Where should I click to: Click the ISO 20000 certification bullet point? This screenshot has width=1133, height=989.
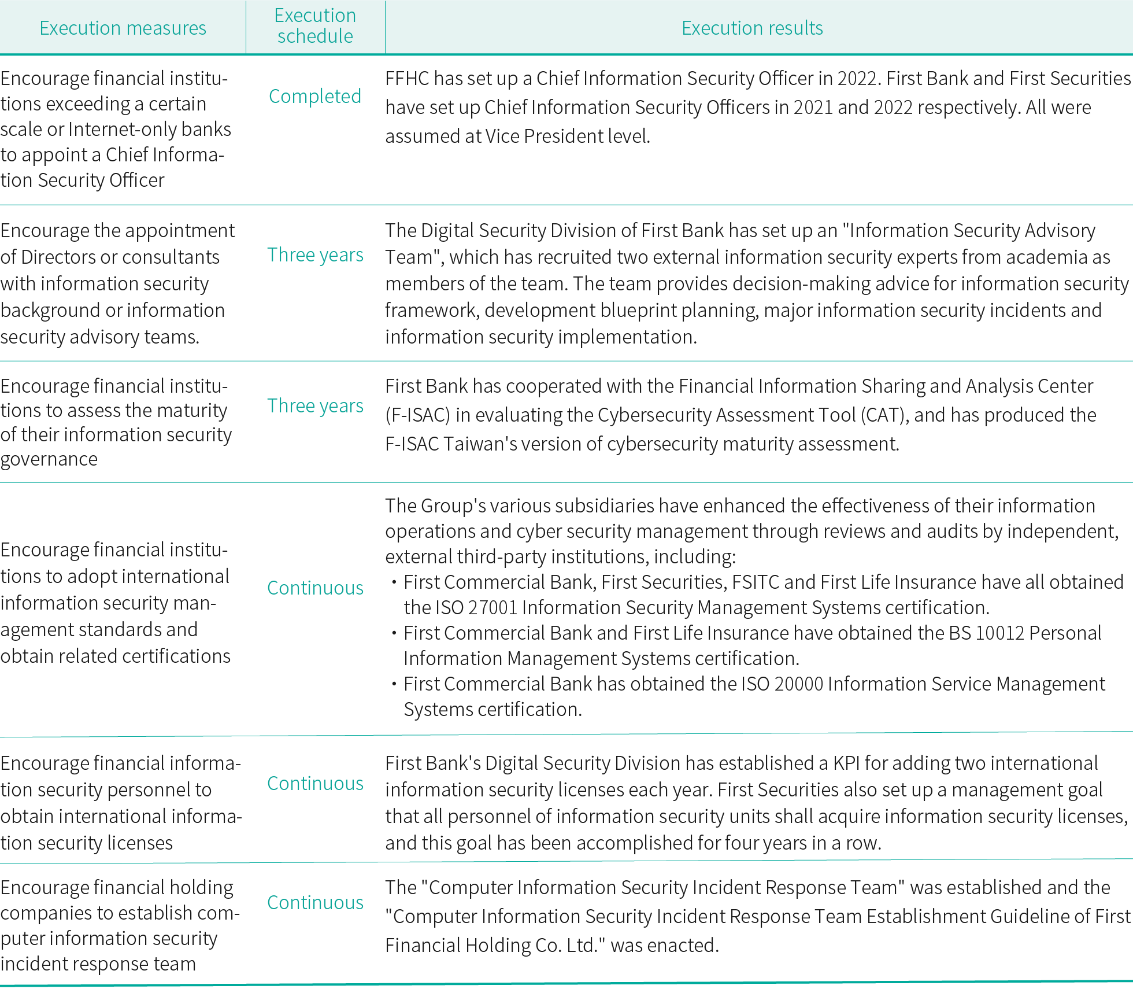point(751,696)
